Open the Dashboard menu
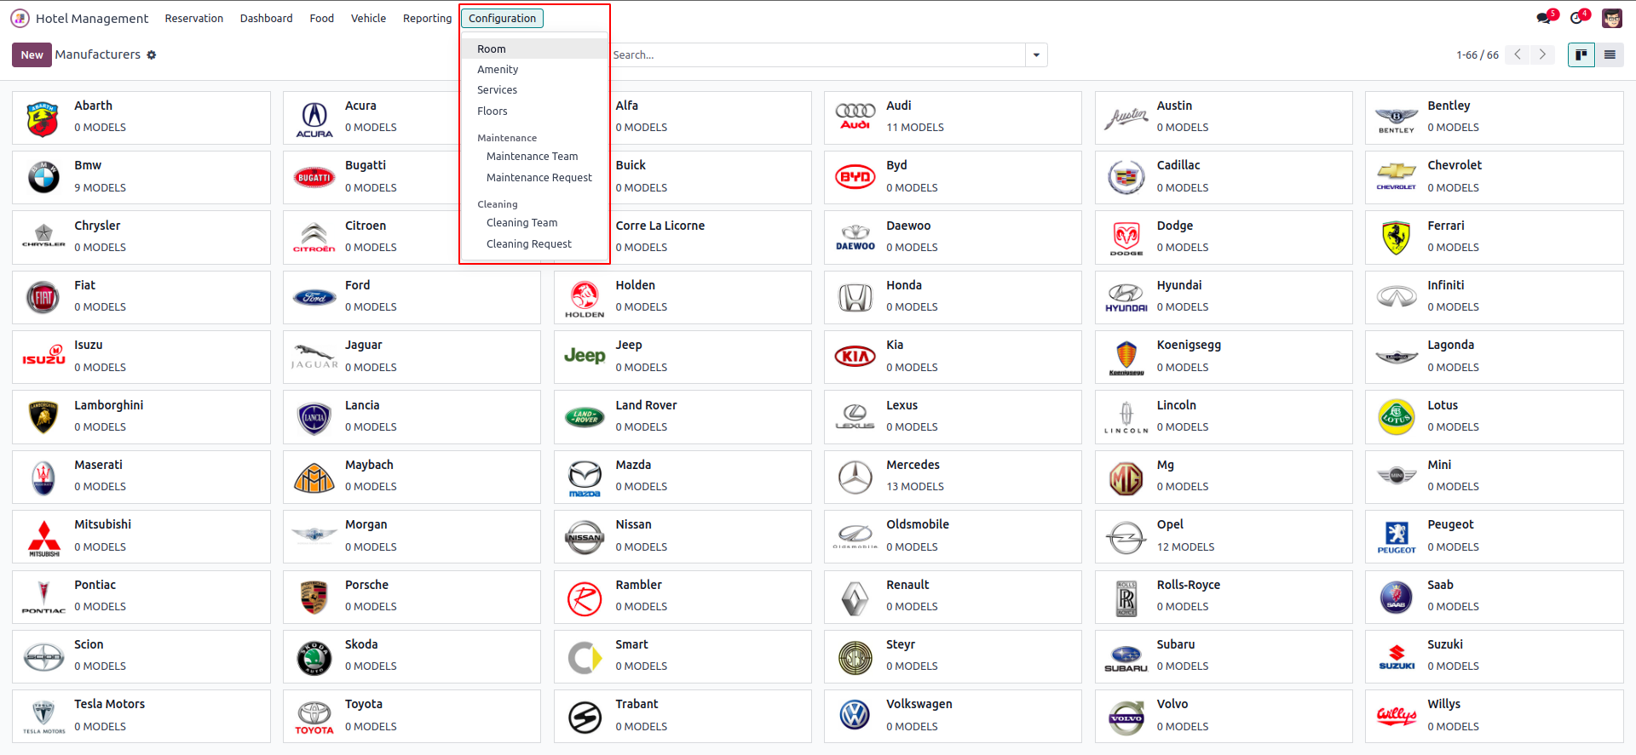This screenshot has width=1636, height=755. point(267,18)
